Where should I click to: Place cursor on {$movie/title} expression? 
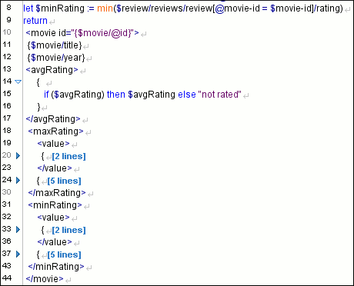point(55,45)
